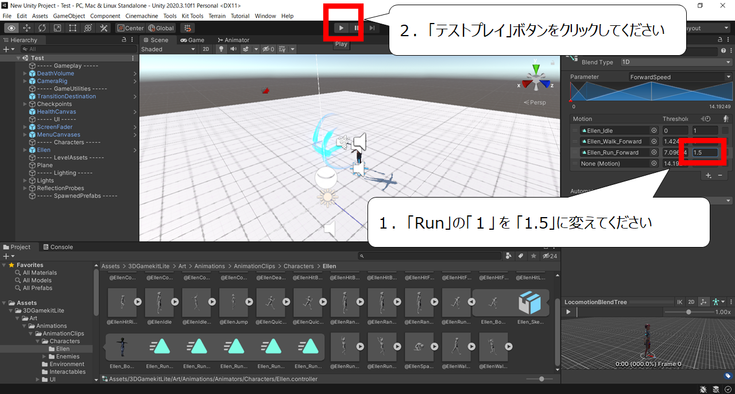This screenshot has height=394, width=735.
Task: Toggle scene lighting
Action: coord(221,49)
